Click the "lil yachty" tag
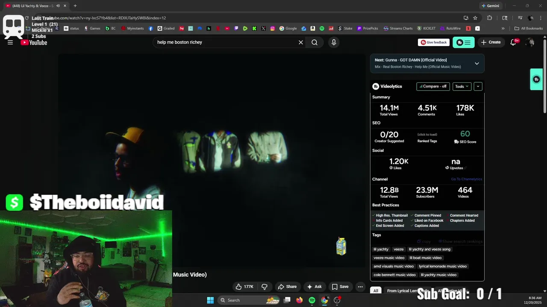 point(381,249)
